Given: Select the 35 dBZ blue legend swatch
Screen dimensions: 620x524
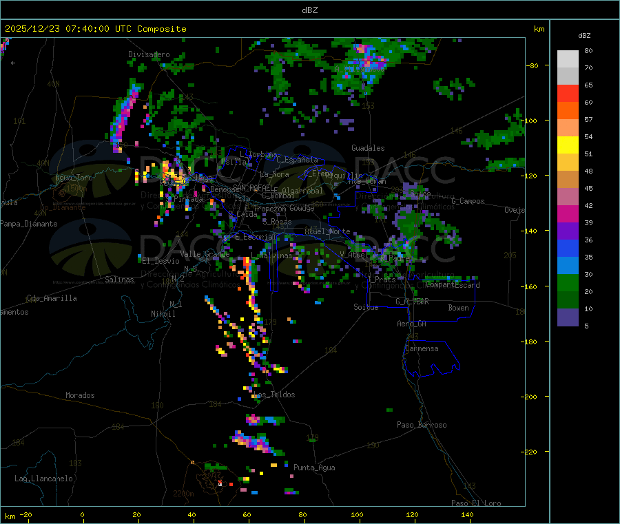Looking at the screenshot, I should click(x=568, y=248).
